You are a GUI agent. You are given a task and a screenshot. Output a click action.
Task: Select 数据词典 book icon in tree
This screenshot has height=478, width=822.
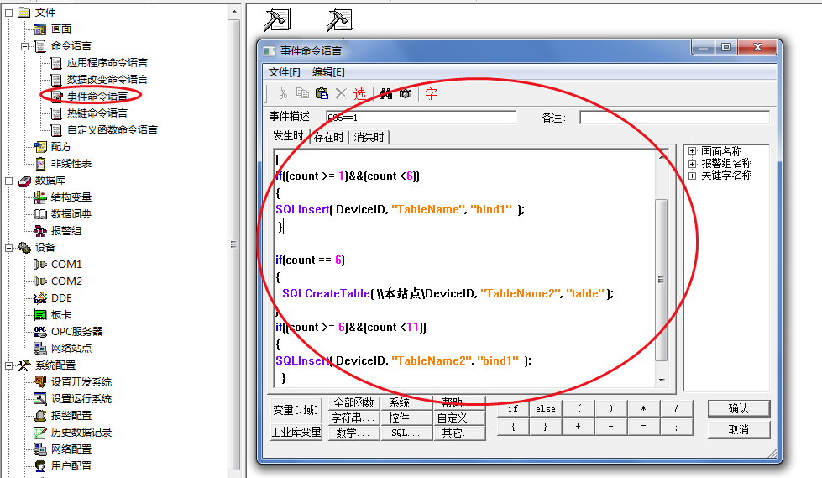click(39, 214)
